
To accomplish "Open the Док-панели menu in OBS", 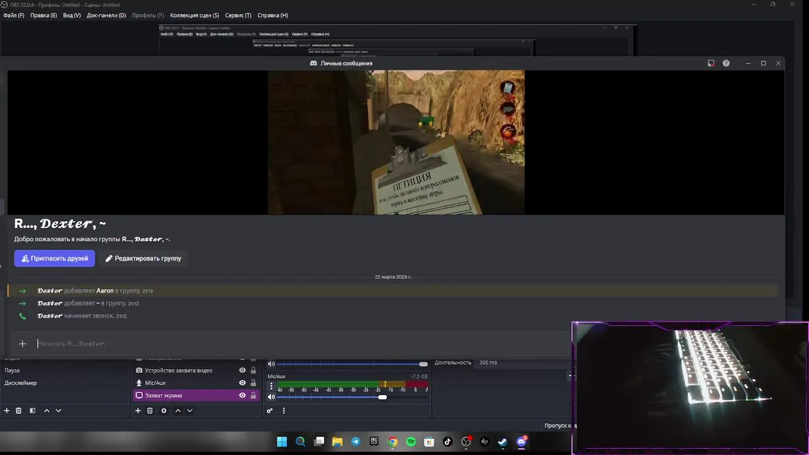I will pyautogui.click(x=106, y=15).
